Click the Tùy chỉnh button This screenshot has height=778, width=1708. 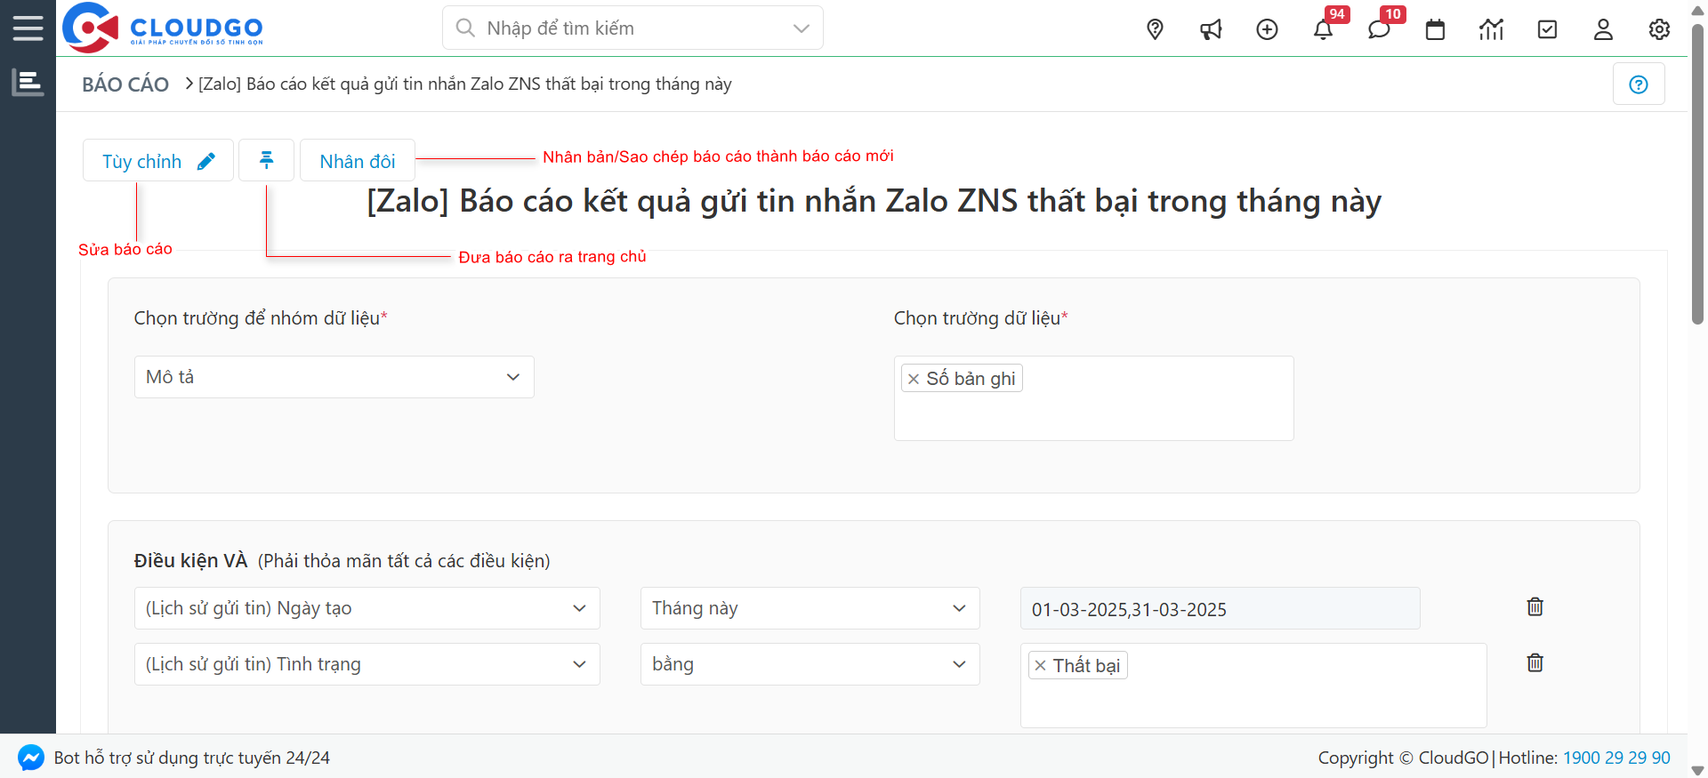pos(158,161)
